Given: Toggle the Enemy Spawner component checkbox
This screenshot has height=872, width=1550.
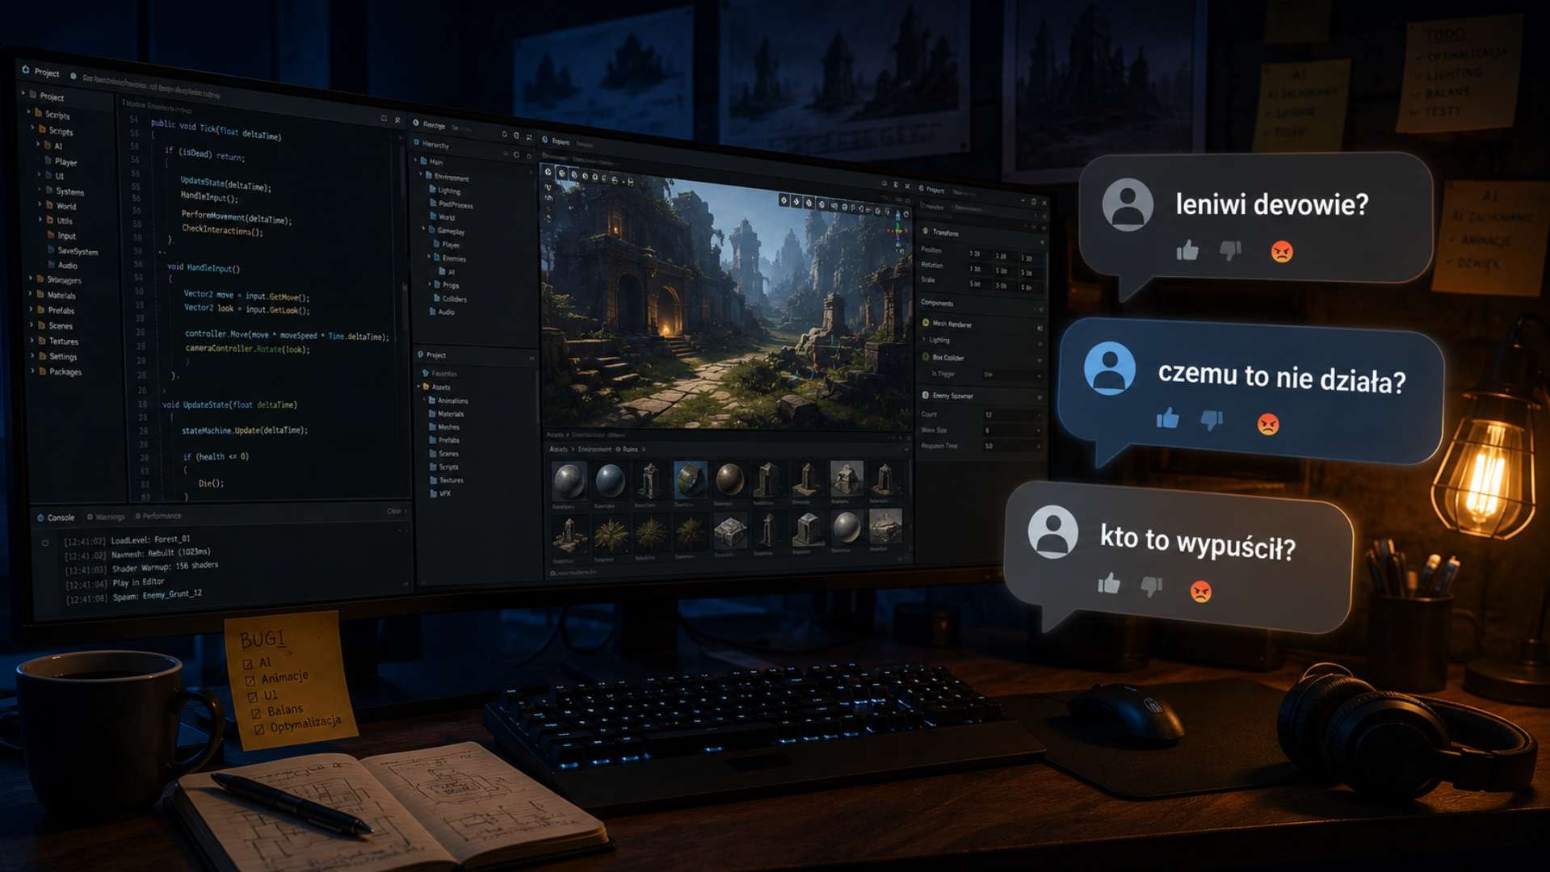Looking at the screenshot, I should pyautogui.click(x=926, y=396).
